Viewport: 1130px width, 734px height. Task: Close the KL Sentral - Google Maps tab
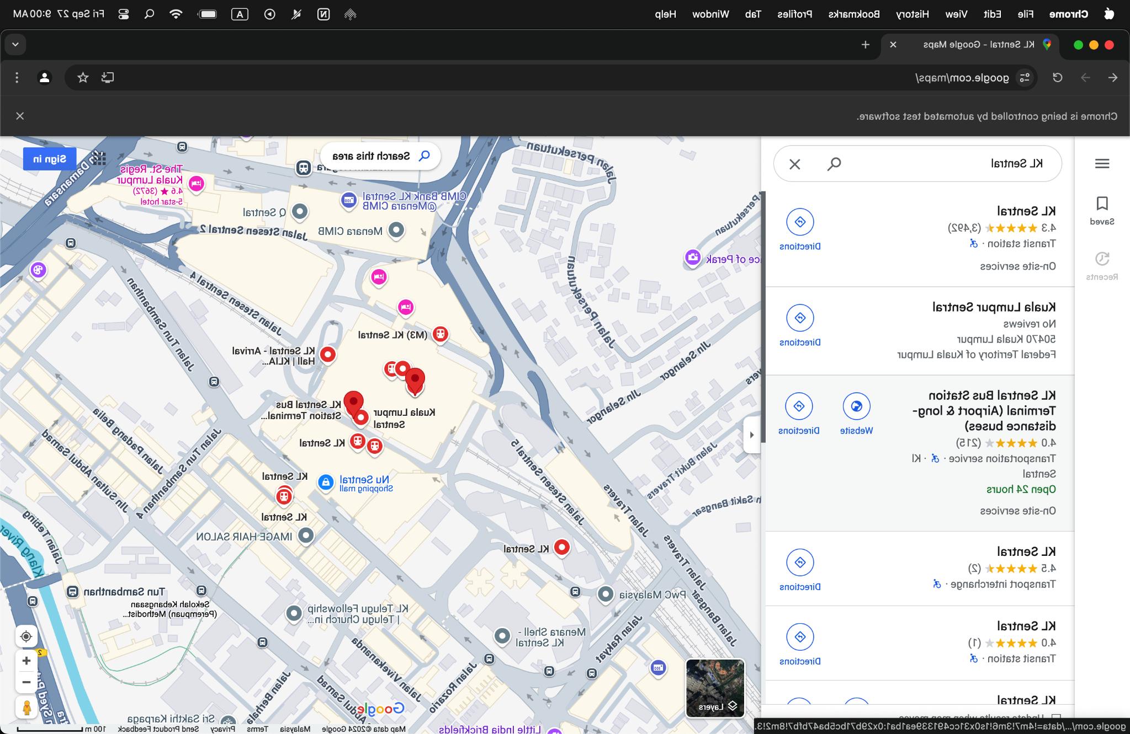point(893,45)
